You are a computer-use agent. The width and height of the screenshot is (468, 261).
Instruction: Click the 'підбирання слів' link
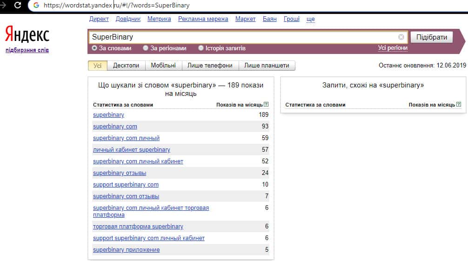tap(27, 50)
